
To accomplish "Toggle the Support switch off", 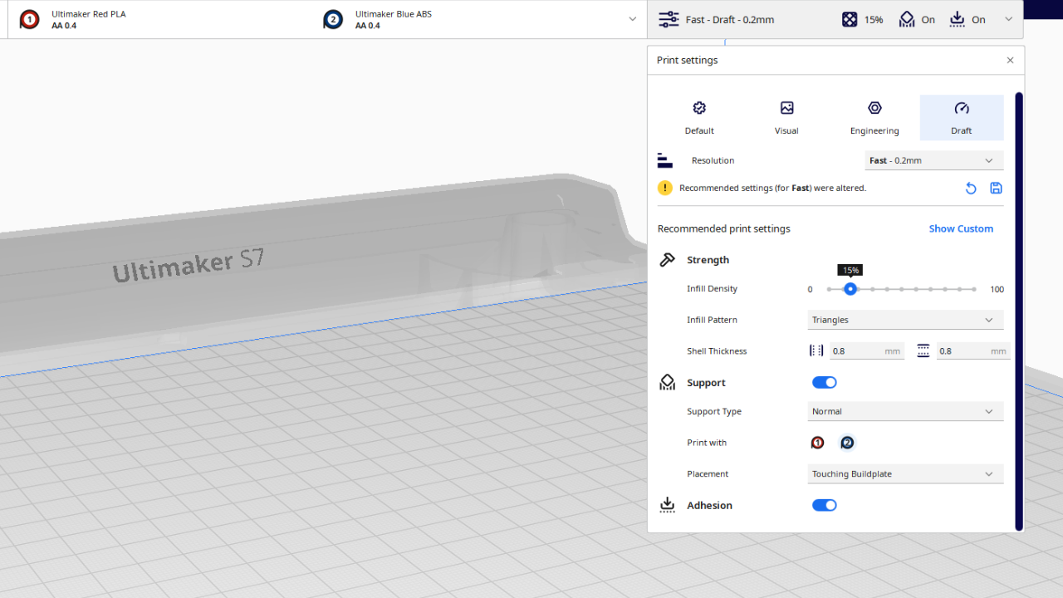I will (x=824, y=383).
